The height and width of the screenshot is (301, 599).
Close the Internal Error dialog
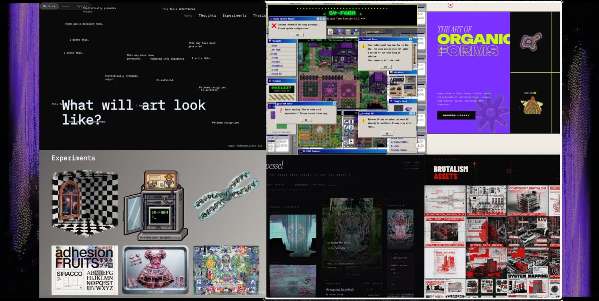pyautogui.click(x=410, y=39)
